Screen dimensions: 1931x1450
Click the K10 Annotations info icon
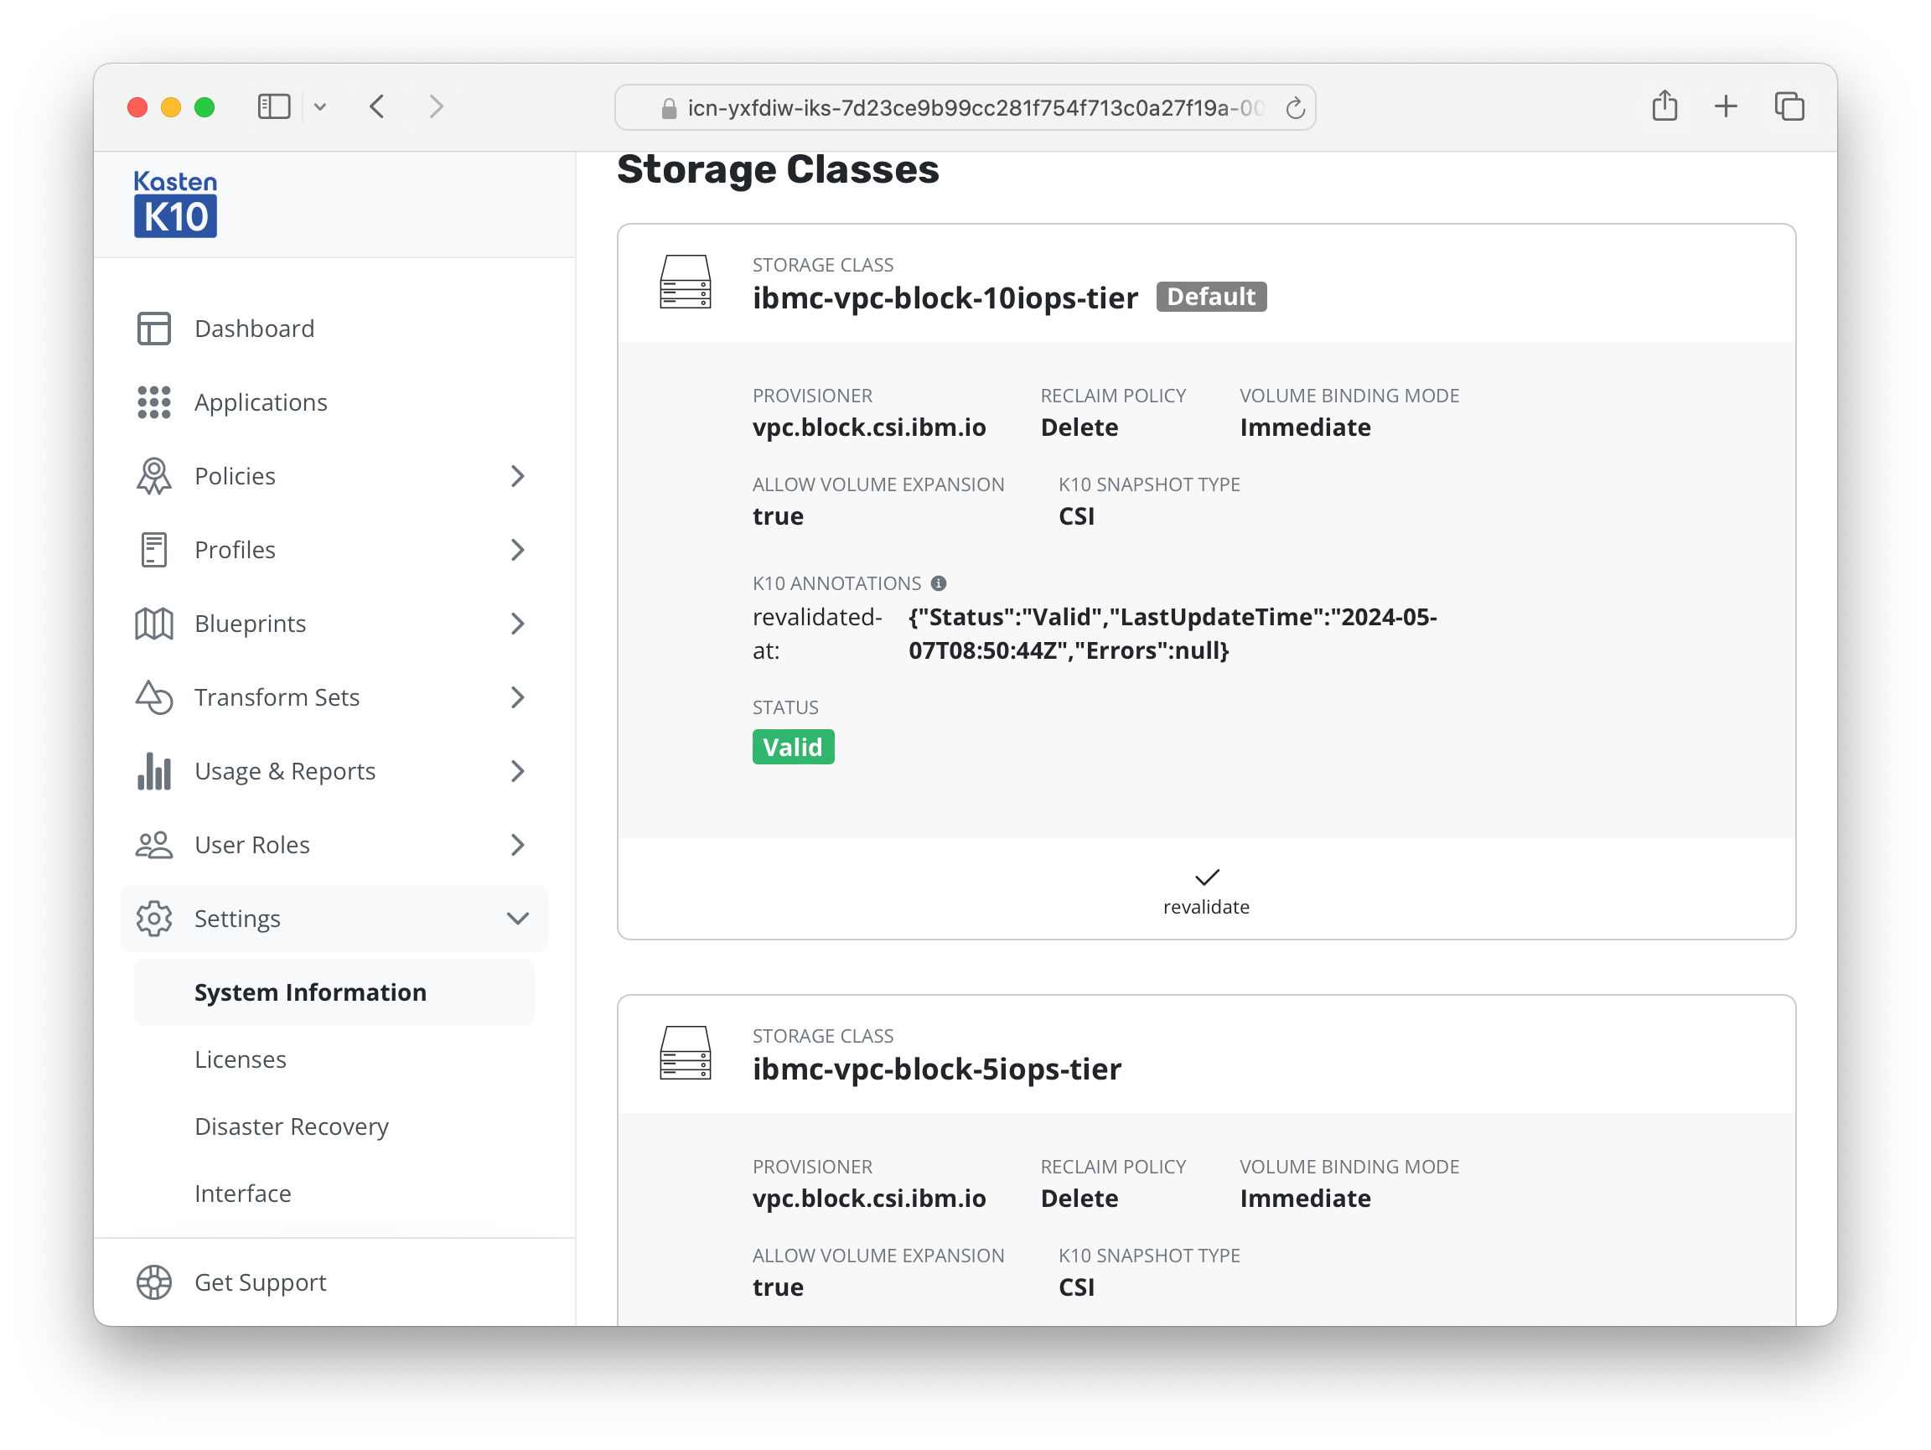939,583
